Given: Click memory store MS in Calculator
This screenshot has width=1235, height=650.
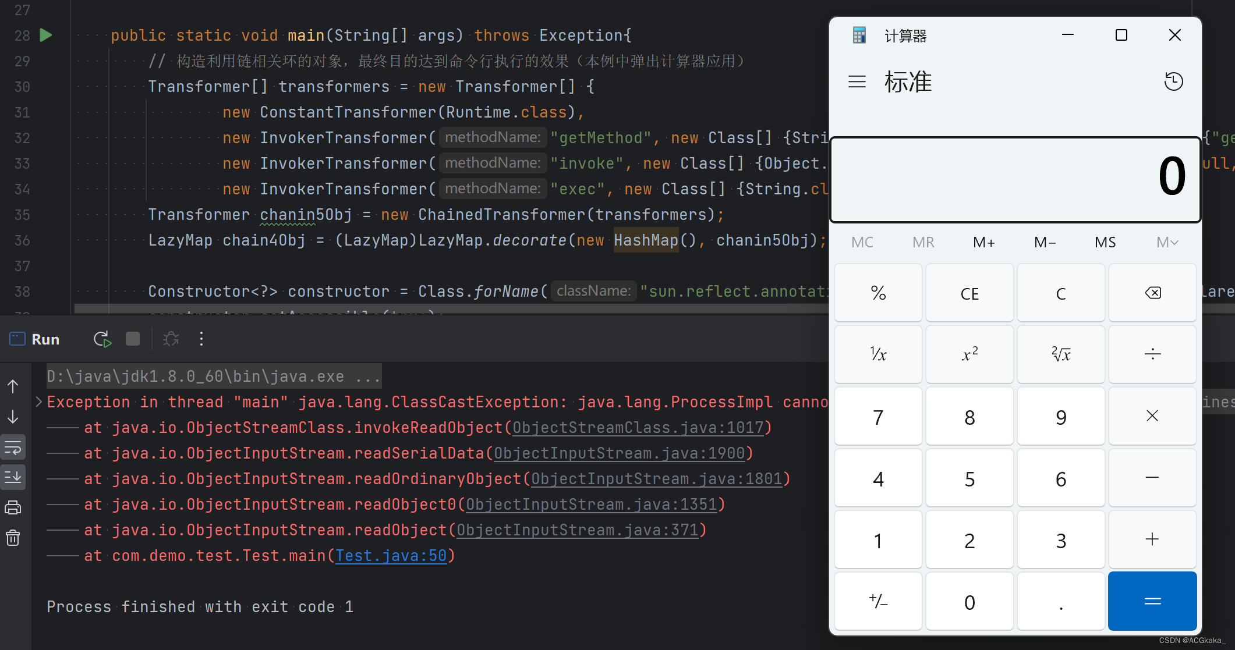Looking at the screenshot, I should 1106,242.
